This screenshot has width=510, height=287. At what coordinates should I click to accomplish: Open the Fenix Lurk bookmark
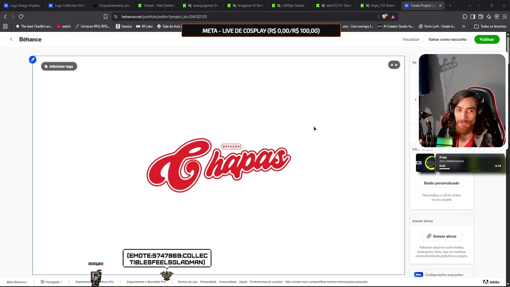[x=437, y=26]
